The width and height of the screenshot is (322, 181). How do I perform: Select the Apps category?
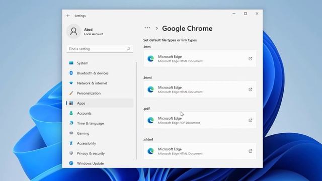click(x=100, y=103)
